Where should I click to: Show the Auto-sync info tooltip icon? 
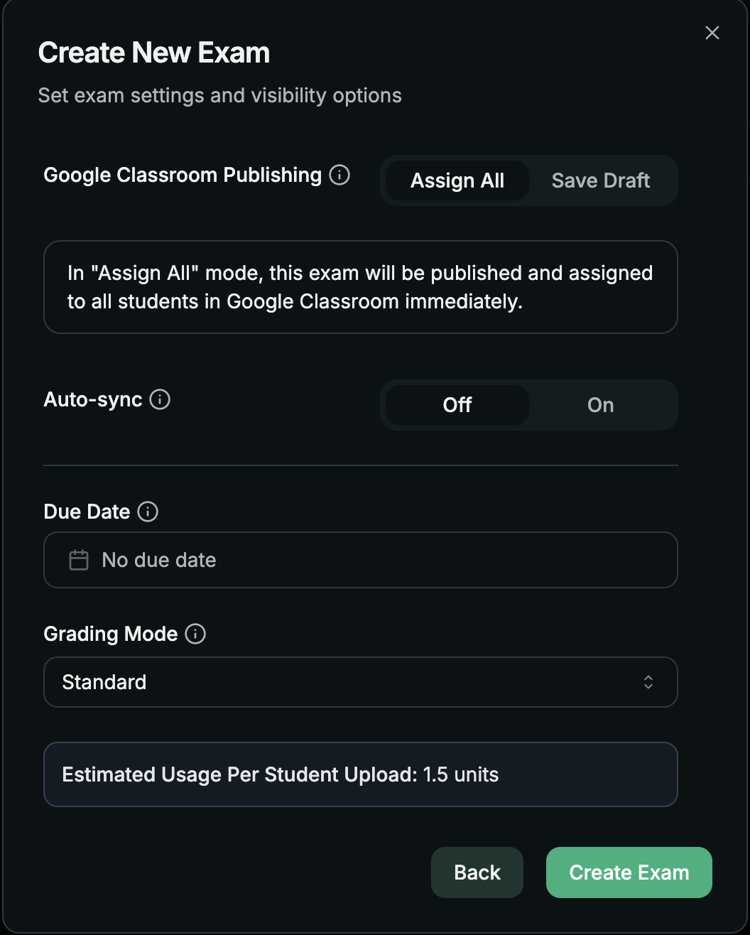[x=160, y=399]
